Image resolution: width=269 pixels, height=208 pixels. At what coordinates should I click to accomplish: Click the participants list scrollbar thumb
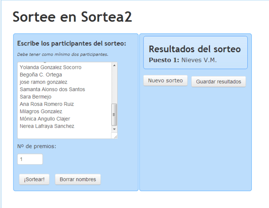(114, 115)
